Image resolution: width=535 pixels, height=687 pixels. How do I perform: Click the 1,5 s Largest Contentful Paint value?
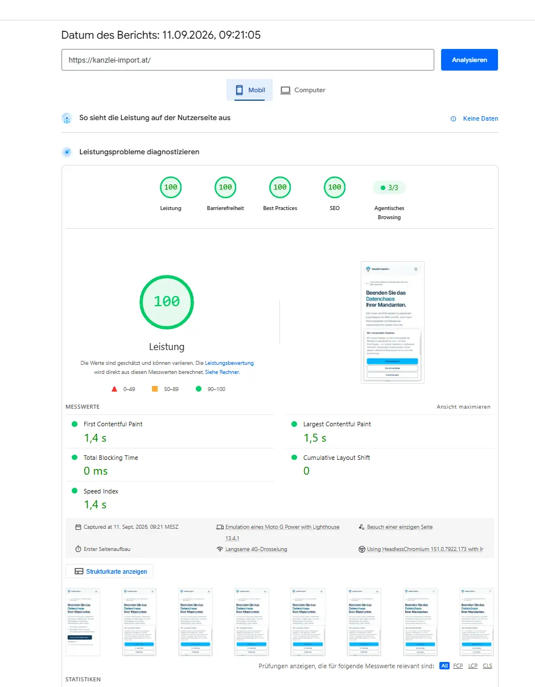[315, 438]
